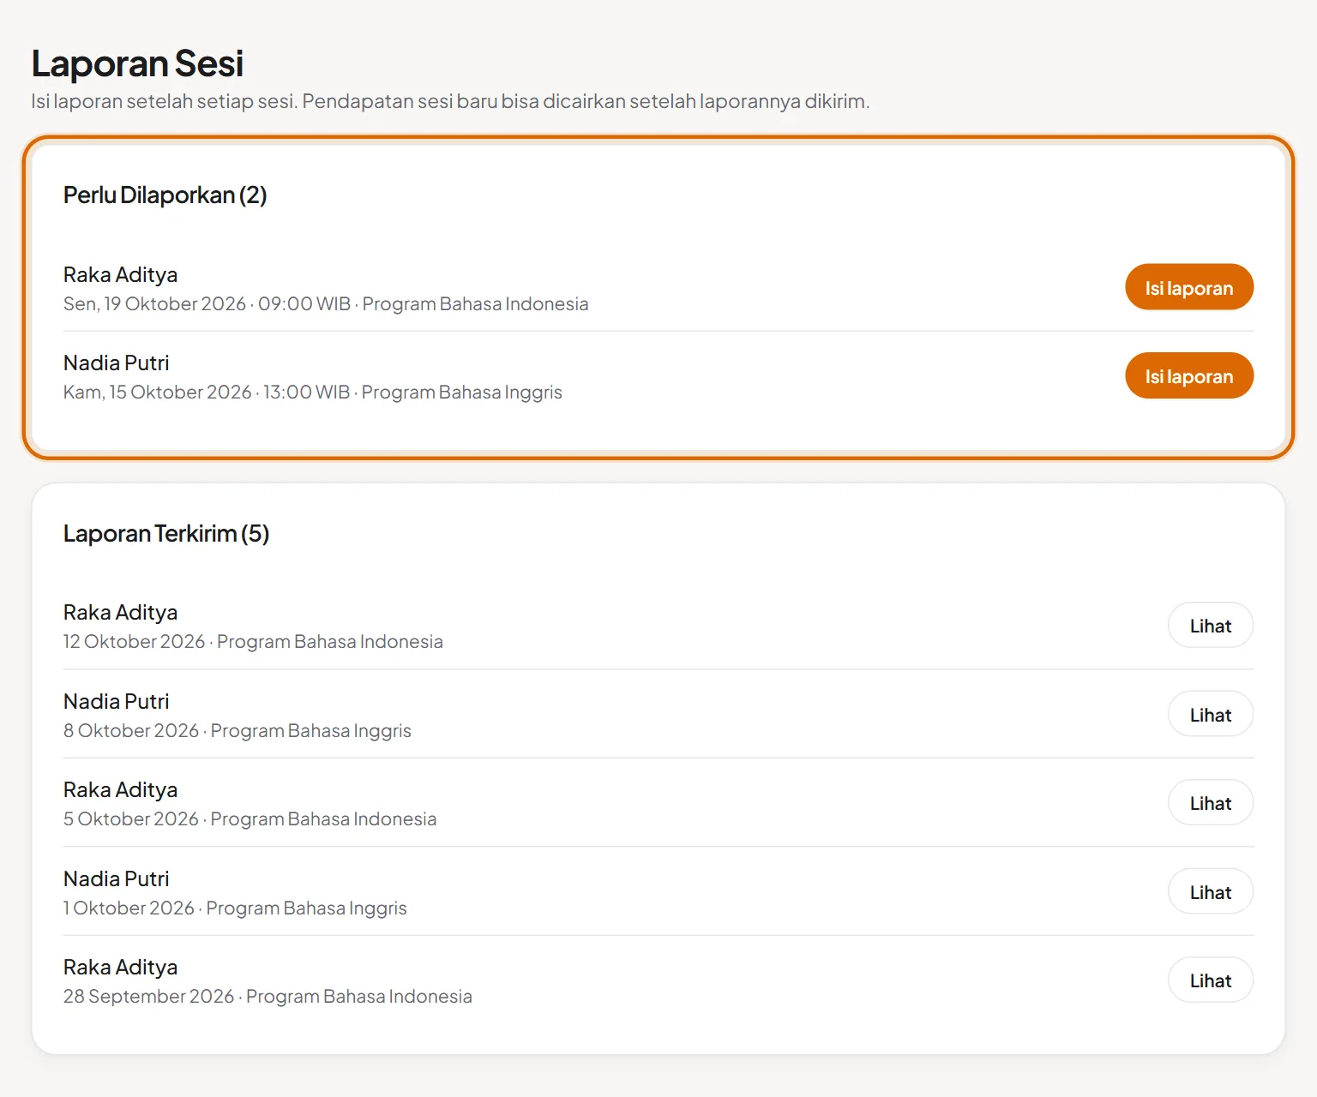Click '28 September 2026 · Program Bahasa Indonesia' text
Viewport: 1317px width, 1097px height.
coord(268,997)
